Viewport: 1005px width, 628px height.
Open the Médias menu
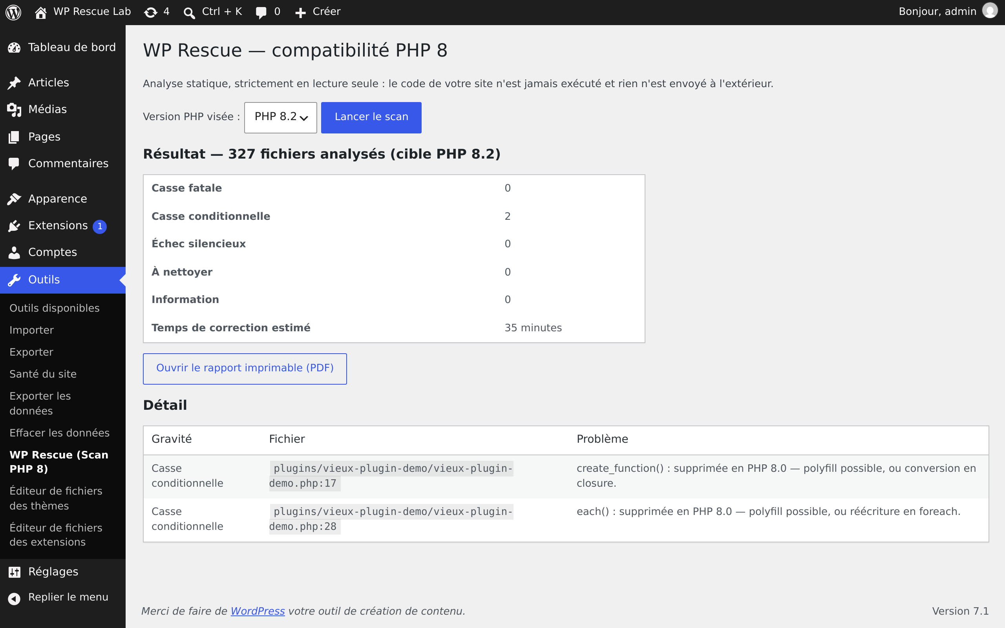[x=63, y=109]
